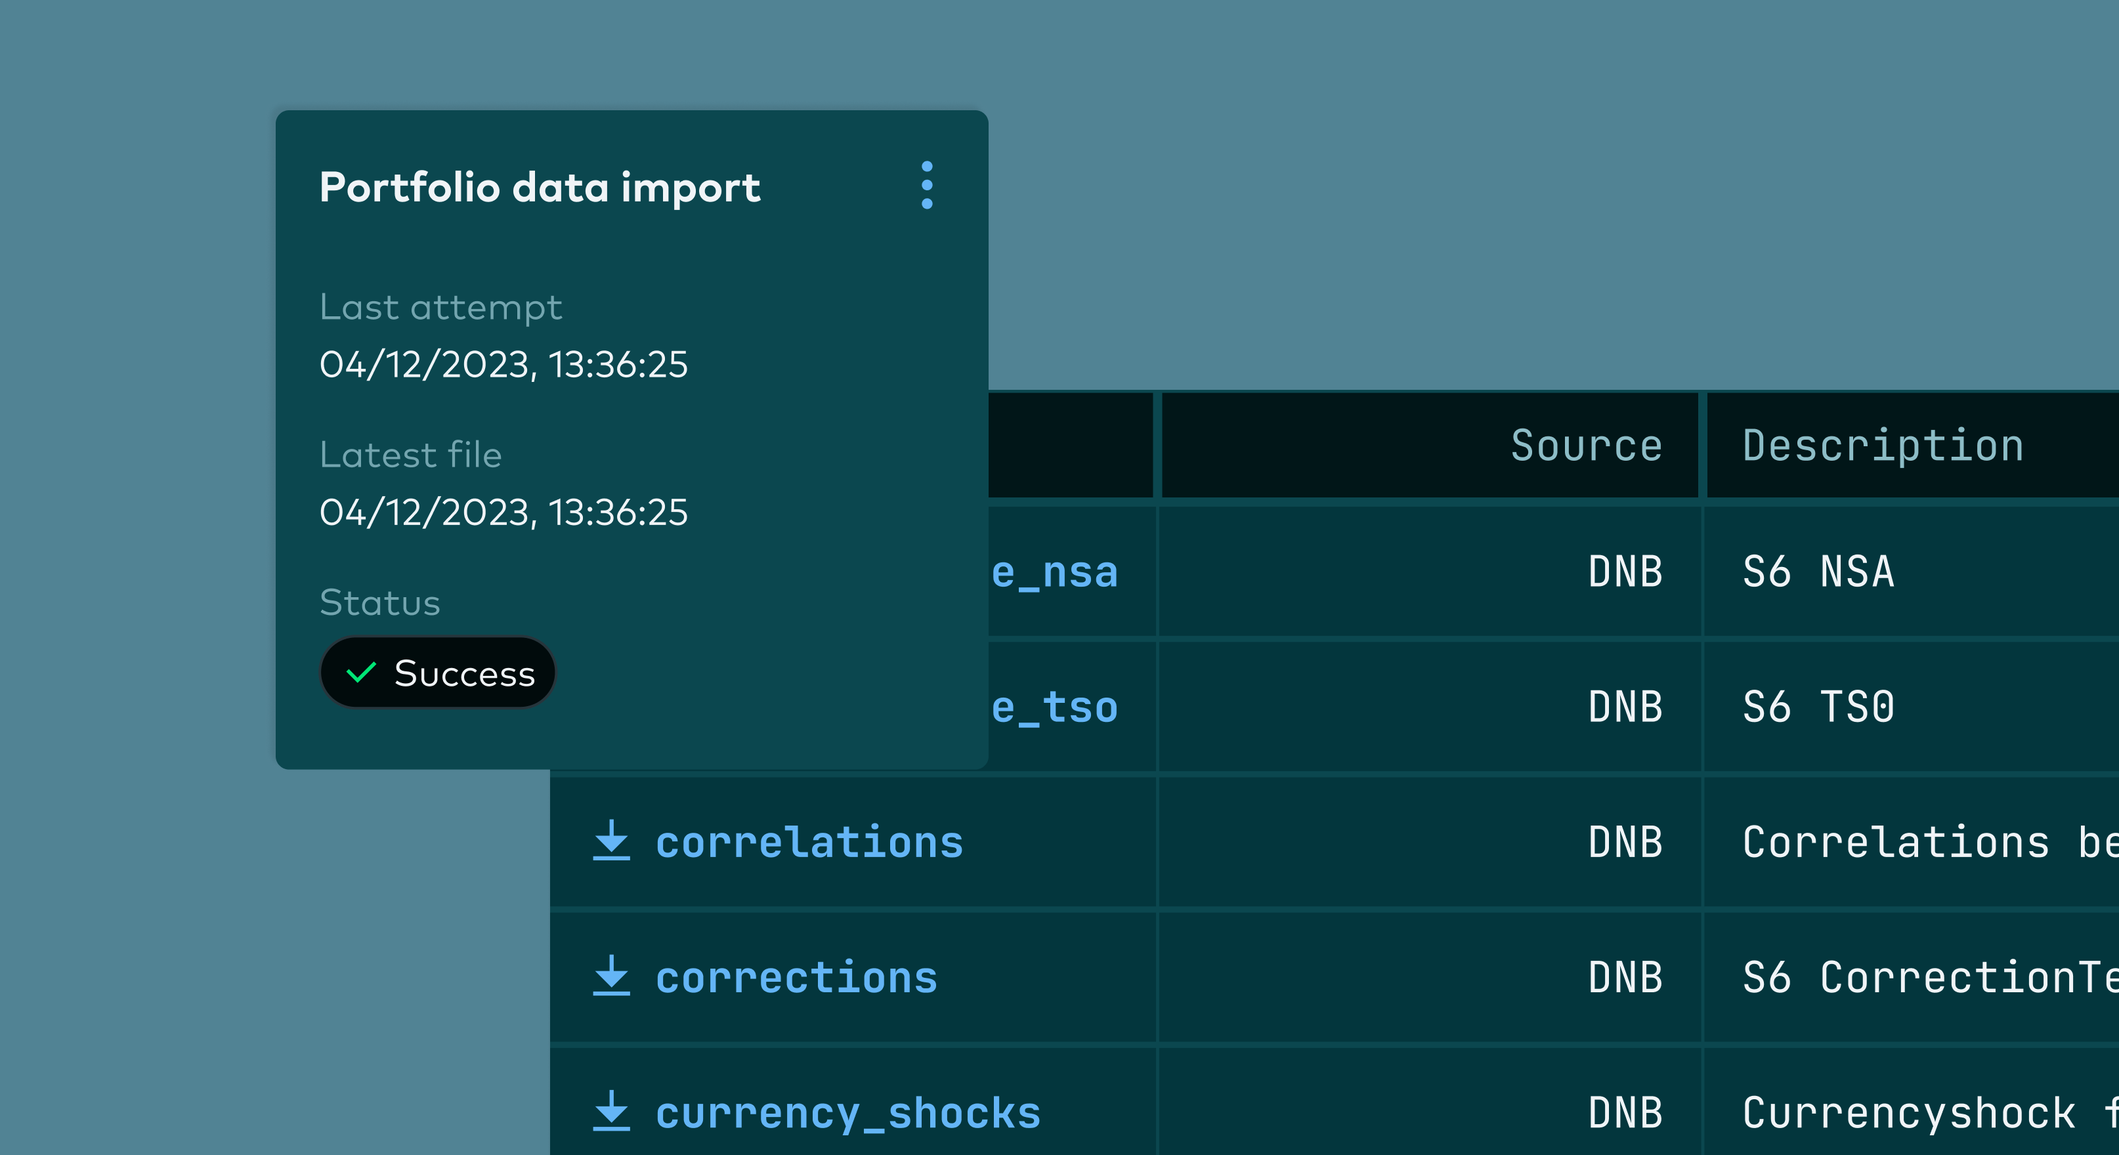Click the download icon beside correlations
Viewport: 2119px width, 1155px height.
point(611,840)
